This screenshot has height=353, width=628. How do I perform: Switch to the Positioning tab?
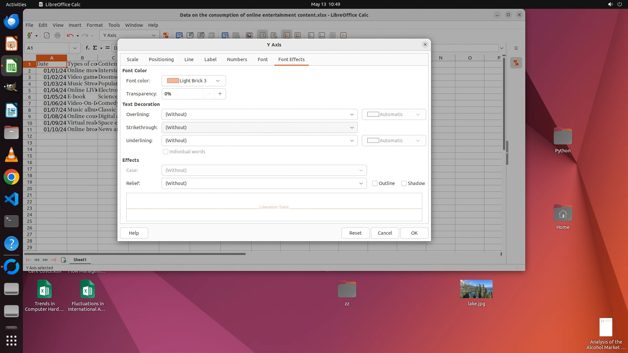(161, 59)
